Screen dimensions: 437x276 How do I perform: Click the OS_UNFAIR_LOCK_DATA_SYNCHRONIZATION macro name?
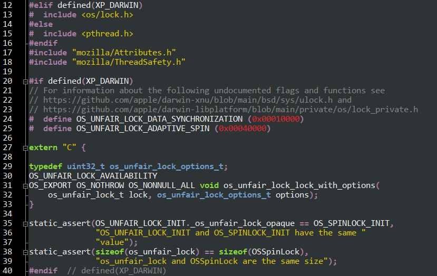[x=159, y=119]
